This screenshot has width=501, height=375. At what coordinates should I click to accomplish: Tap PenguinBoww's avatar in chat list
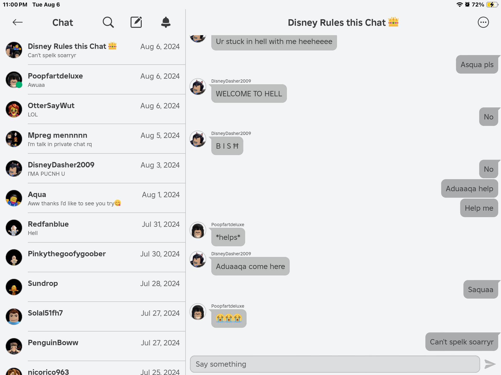[14, 346]
